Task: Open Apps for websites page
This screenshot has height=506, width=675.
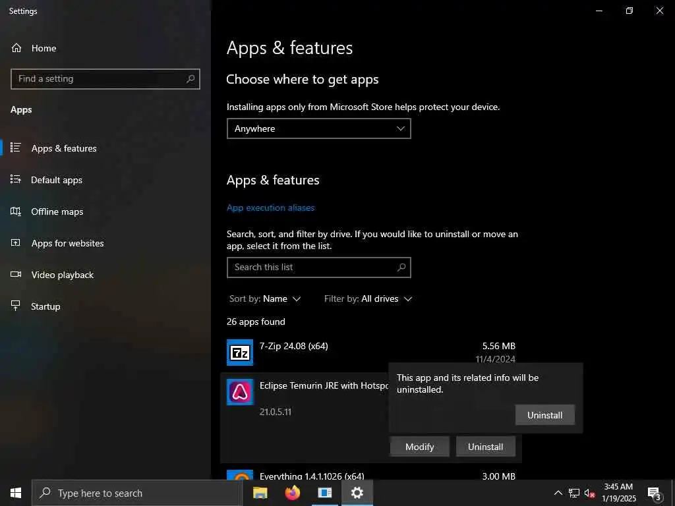Action: pyautogui.click(x=67, y=243)
